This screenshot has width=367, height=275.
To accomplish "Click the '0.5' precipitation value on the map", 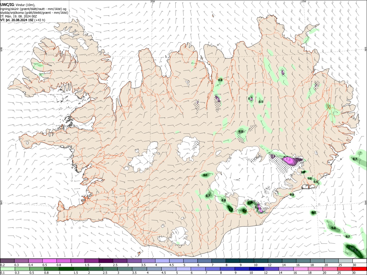I will pos(261,102).
